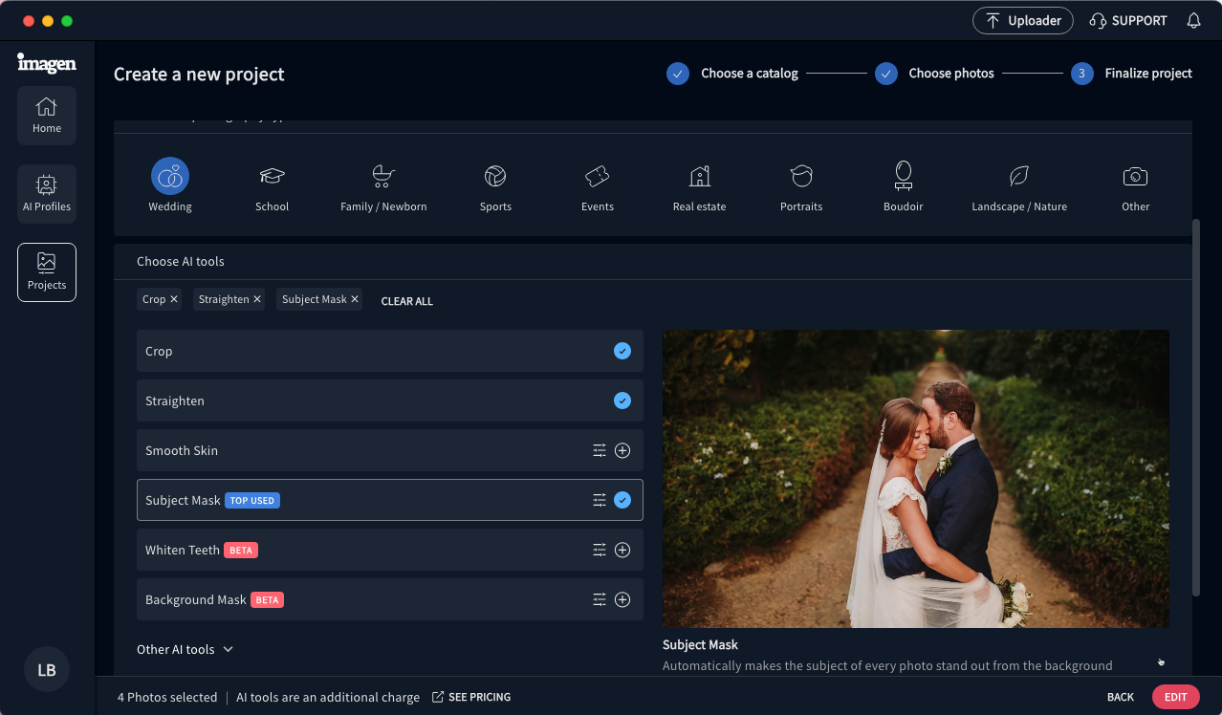The height and width of the screenshot is (715, 1222).
Task: Open Subject Mask adjustment settings
Action: (x=600, y=500)
